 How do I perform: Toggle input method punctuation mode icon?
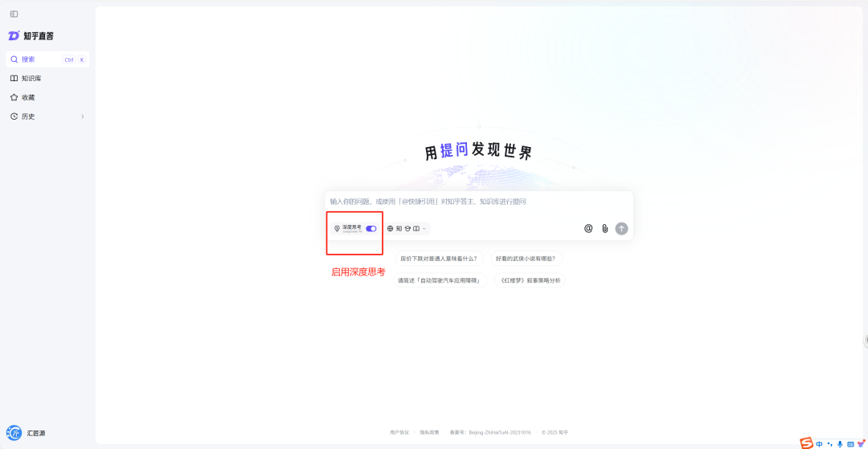(x=829, y=444)
